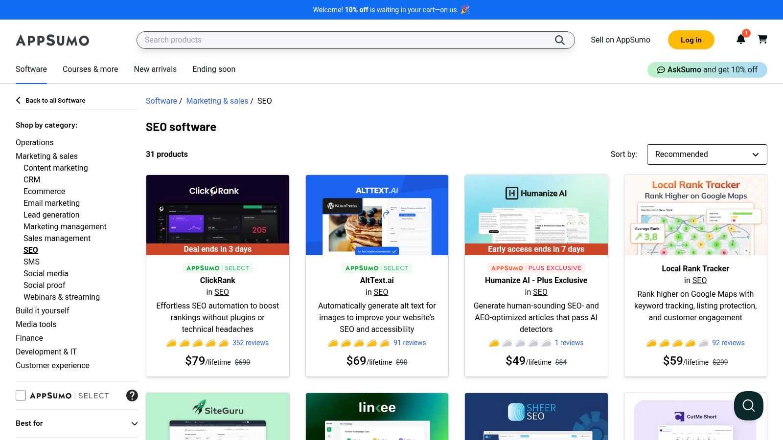Viewport: 783px width, 440px height.
Task: Select Webinars & streaming subcategory
Action: pyautogui.click(x=62, y=297)
